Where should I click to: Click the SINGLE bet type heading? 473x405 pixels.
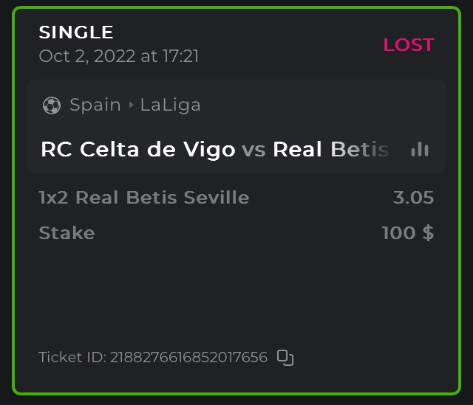pos(76,32)
